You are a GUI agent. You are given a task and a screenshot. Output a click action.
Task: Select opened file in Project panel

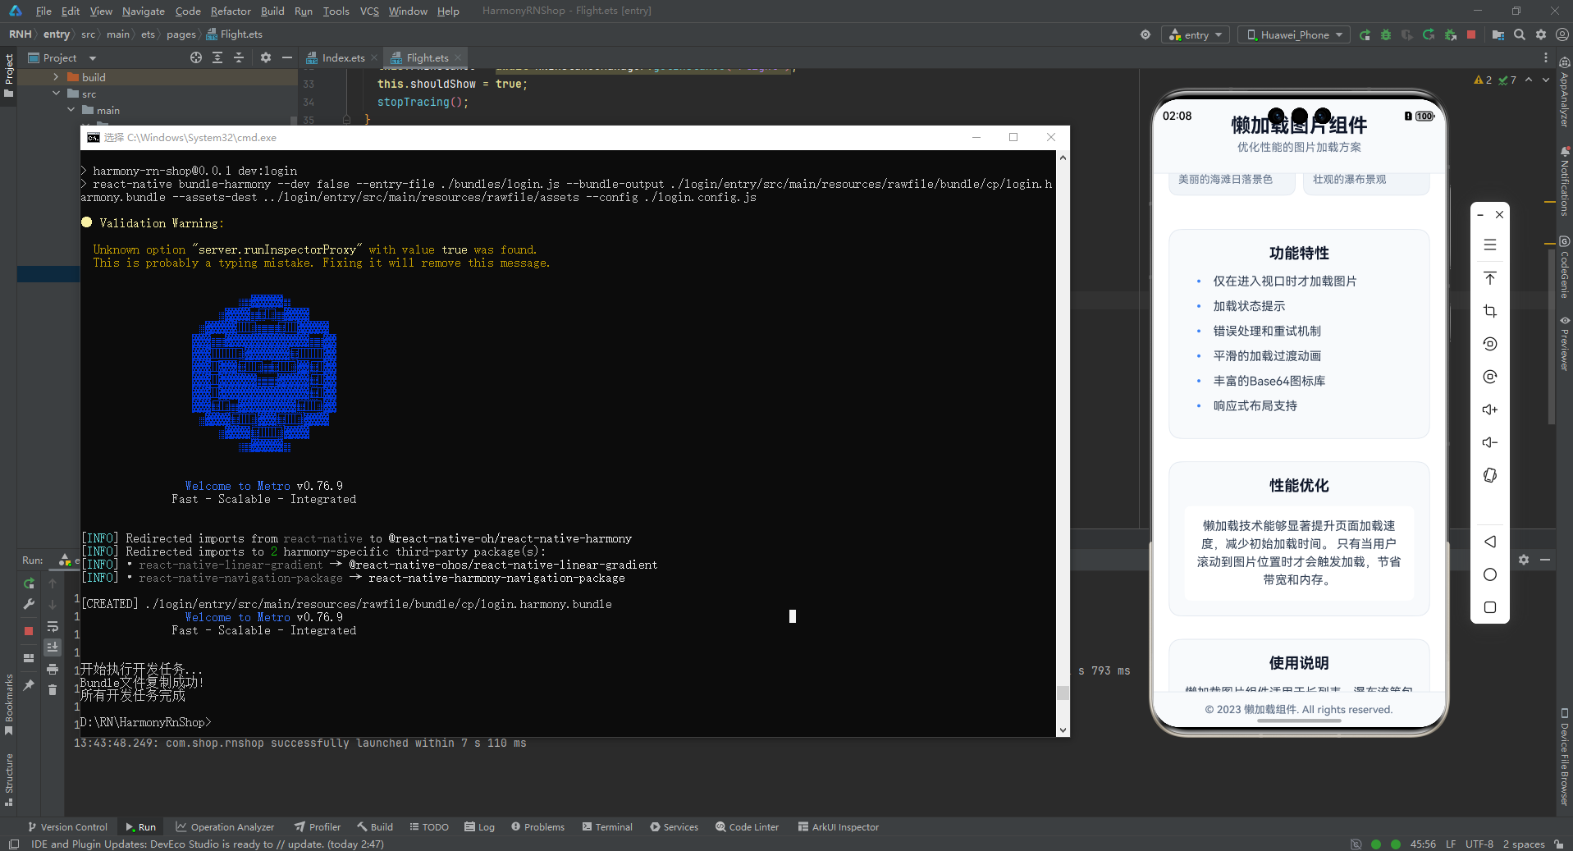[x=196, y=57]
